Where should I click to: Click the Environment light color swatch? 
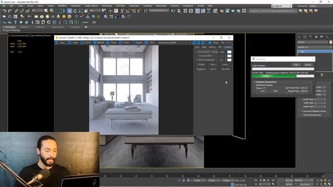point(229,52)
